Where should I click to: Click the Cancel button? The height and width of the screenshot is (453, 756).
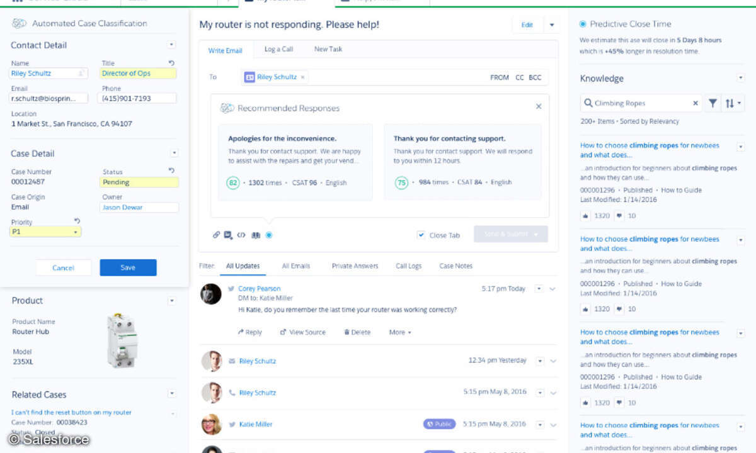[x=63, y=267]
